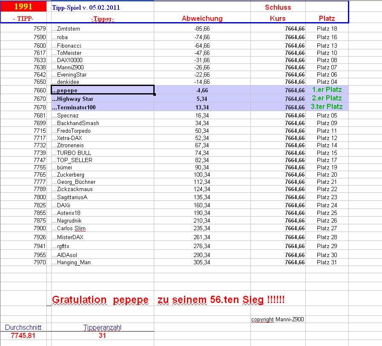382x346 pixels.
Task: Select the 'Tipperanzahl' label cell
Action: click(102, 328)
